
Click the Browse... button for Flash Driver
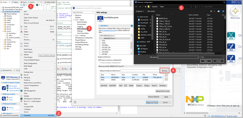[165, 71]
